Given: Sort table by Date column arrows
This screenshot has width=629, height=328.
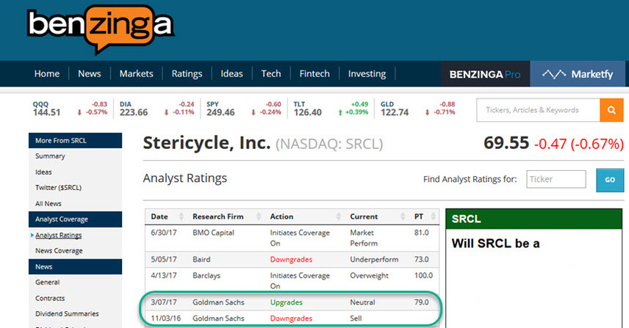Looking at the screenshot, I should [181, 216].
